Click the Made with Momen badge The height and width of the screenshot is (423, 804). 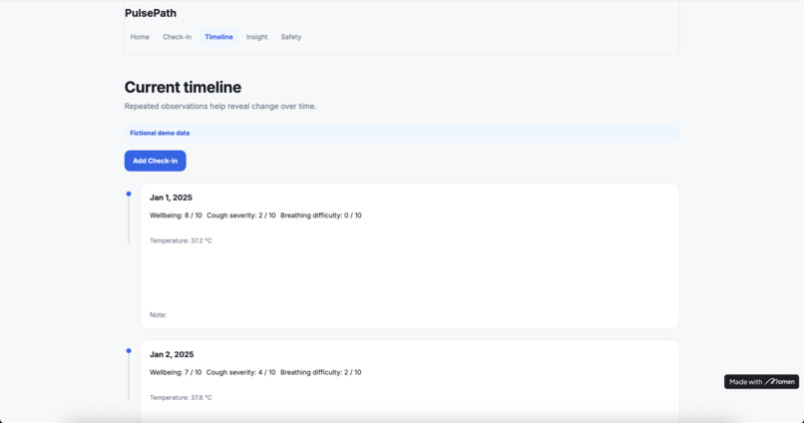click(761, 381)
